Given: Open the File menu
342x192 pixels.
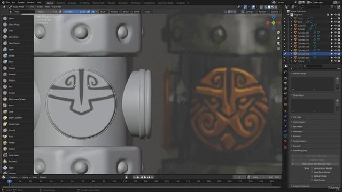Looking at the screenshot, I should tap(8, 2).
